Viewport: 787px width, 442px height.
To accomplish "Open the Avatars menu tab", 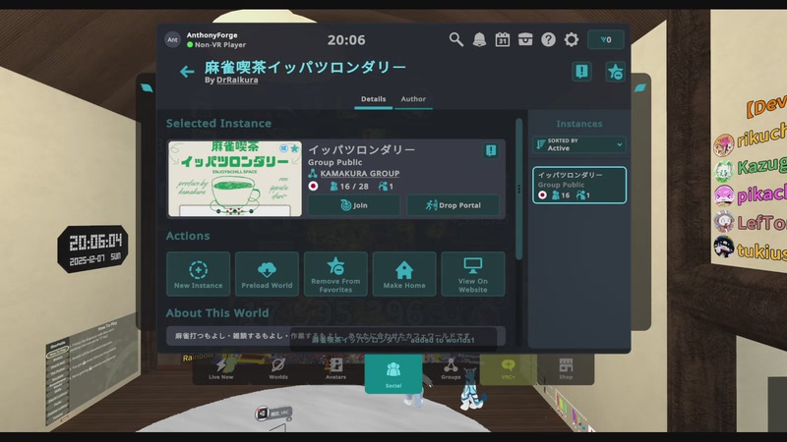I will coord(335,370).
